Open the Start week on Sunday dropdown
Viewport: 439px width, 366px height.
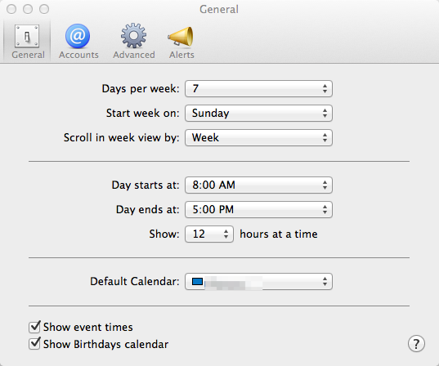point(258,113)
